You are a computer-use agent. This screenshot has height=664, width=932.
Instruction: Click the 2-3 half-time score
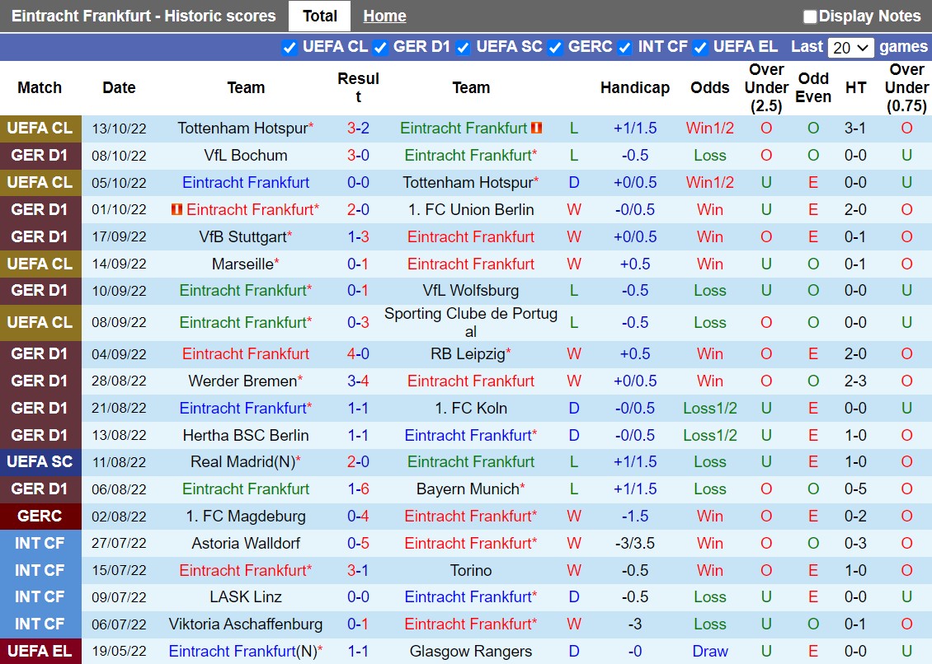point(854,381)
